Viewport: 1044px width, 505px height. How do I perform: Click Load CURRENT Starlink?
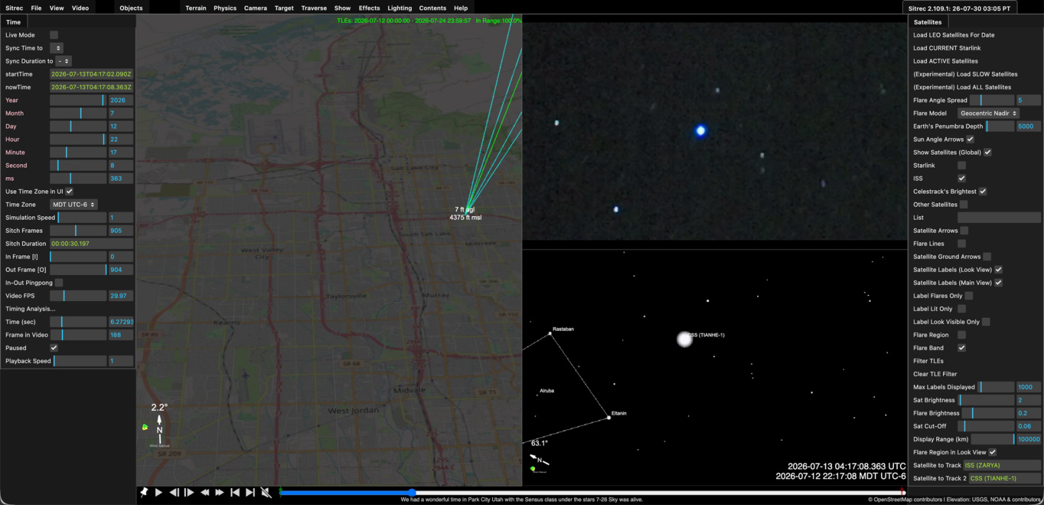coord(947,48)
